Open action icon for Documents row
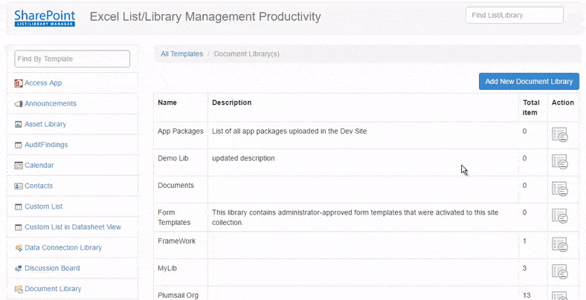The width and height of the screenshot is (586, 300). pos(559,189)
